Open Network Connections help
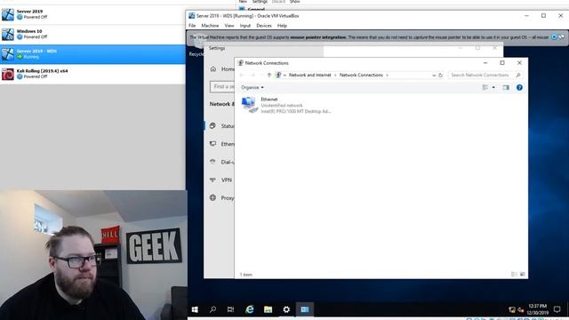Viewport: 569px width, 320px height. pyautogui.click(x=519, y=87)
